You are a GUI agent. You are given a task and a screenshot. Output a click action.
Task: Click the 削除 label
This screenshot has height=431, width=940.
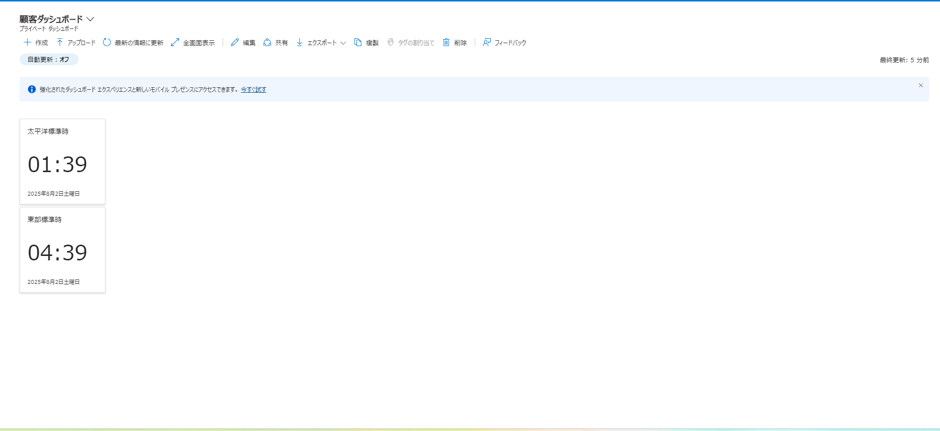pos(460,43)
